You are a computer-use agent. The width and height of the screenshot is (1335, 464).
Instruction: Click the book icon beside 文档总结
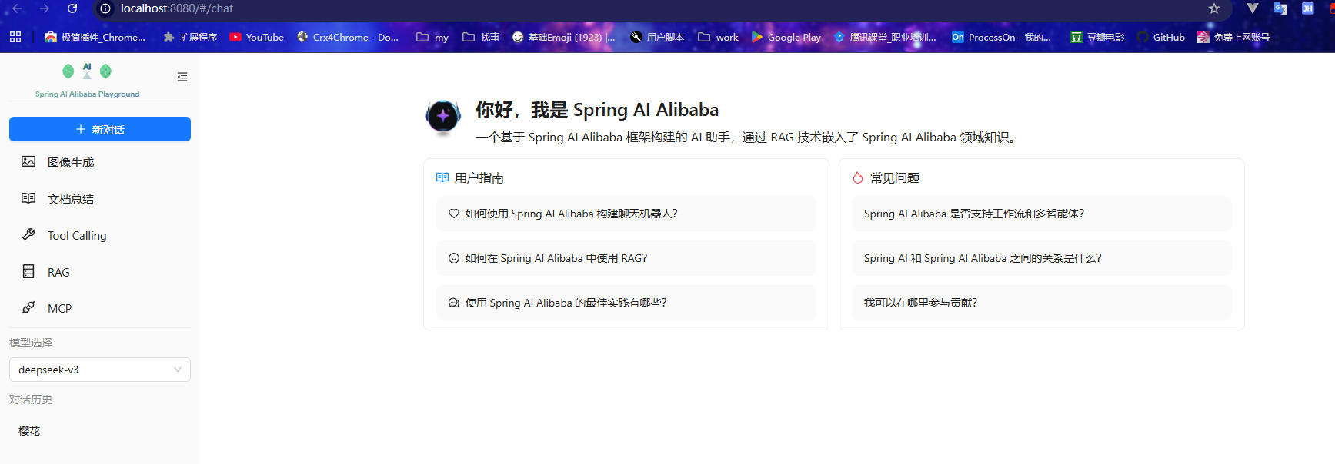pyautogui.click(x=28, y=198)
